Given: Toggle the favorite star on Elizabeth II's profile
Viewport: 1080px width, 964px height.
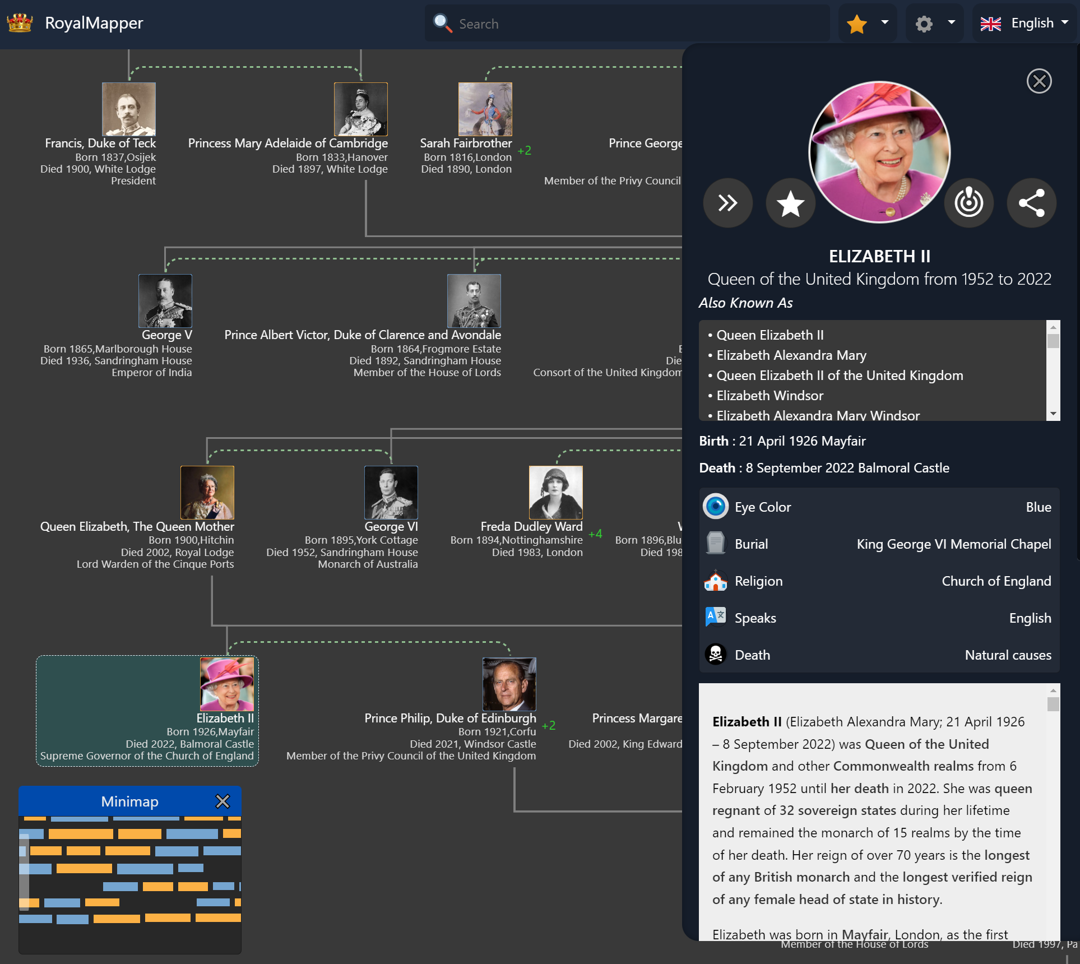Looking at the screenshot, I should coord(790,203).
